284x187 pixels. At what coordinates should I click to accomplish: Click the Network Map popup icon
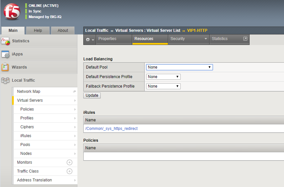74,92
